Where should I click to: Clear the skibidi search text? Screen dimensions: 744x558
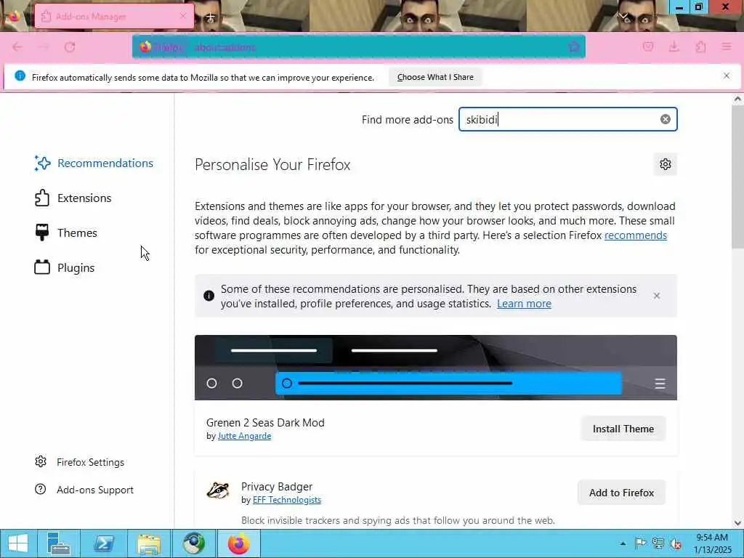pyautogui.click(x=666, y=119)
